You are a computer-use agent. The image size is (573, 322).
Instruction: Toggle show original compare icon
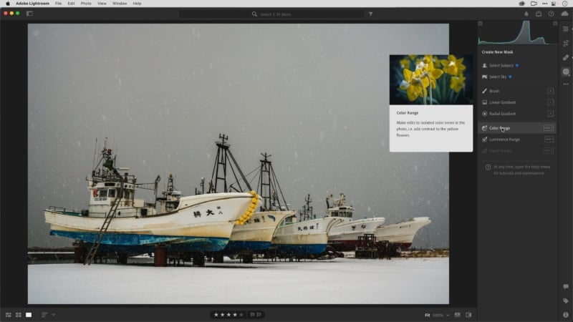coord(468,315)
